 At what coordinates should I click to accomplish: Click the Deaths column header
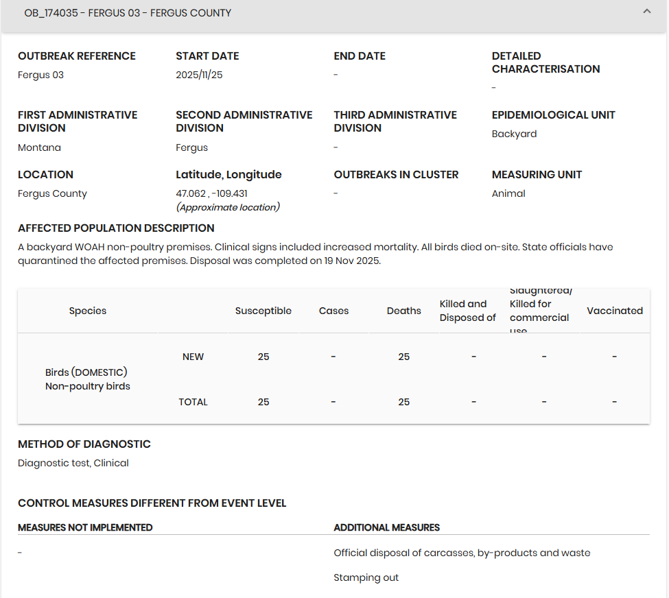(403, 311)
